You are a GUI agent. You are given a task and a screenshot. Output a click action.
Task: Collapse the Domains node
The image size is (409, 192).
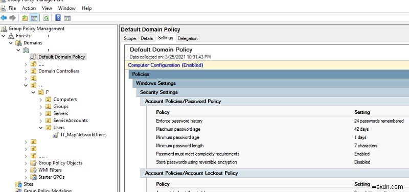tap(11, 43)
